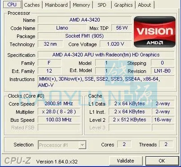Click the OK button

[162, 161]
